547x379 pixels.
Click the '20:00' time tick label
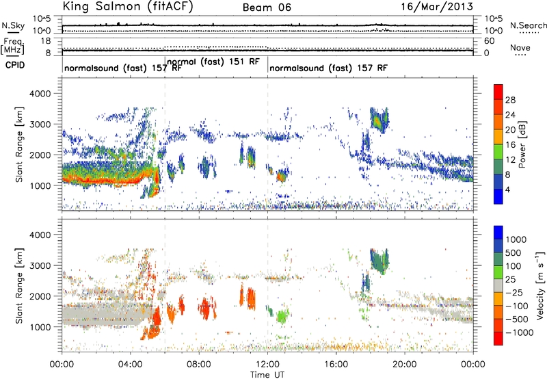coord(405,365)
